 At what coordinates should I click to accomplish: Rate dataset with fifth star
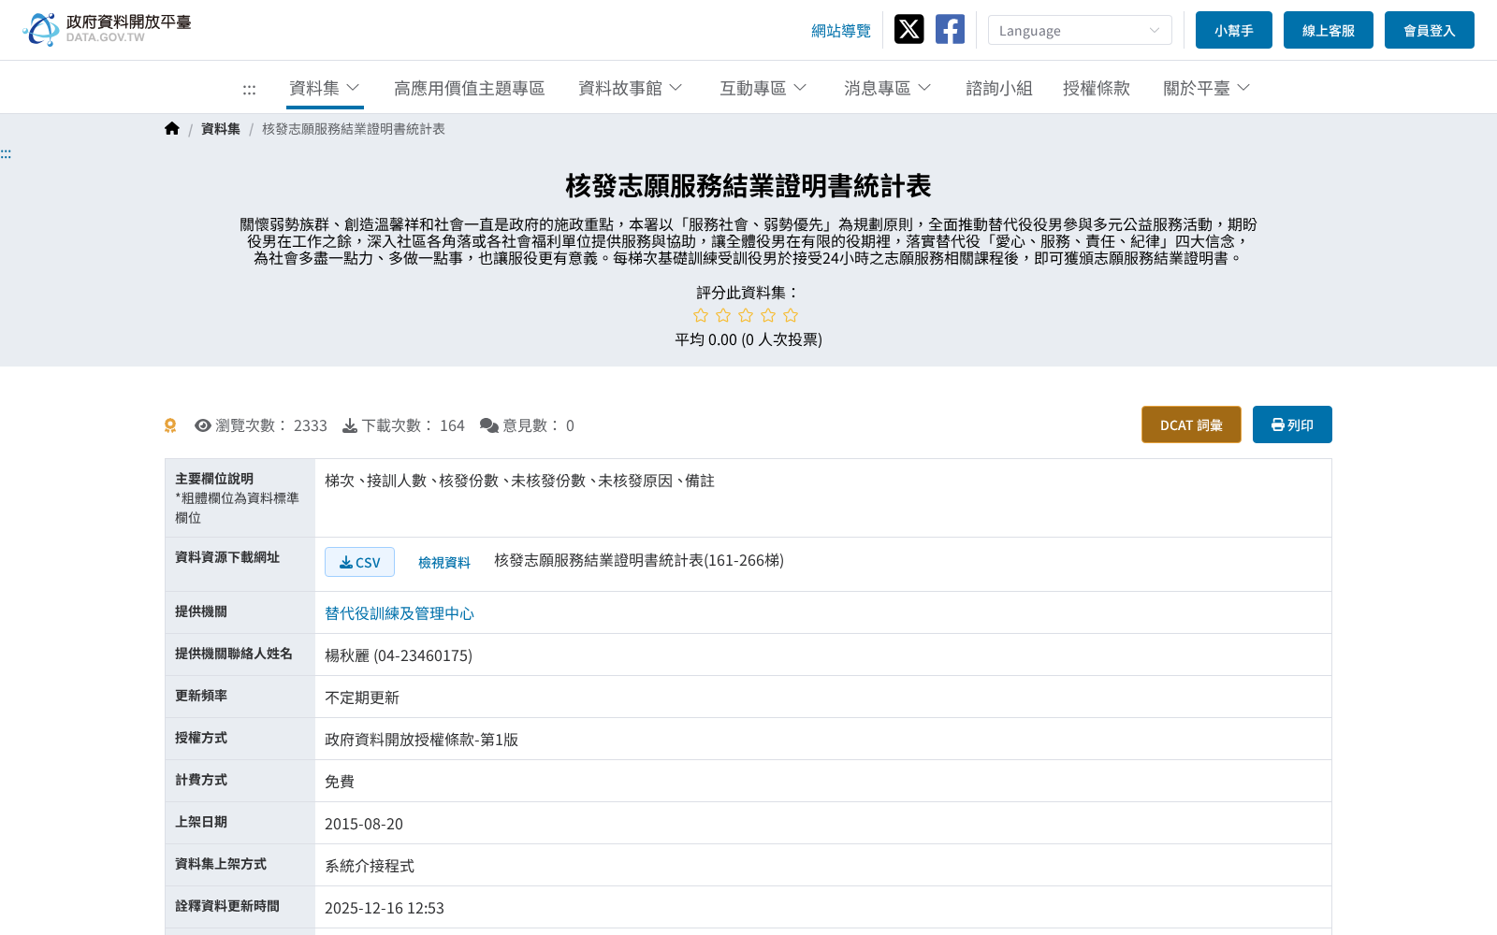point(791,316)
